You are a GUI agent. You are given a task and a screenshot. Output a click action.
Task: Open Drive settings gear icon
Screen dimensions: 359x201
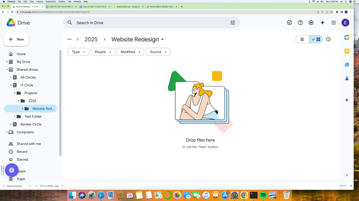coord(311,23)
